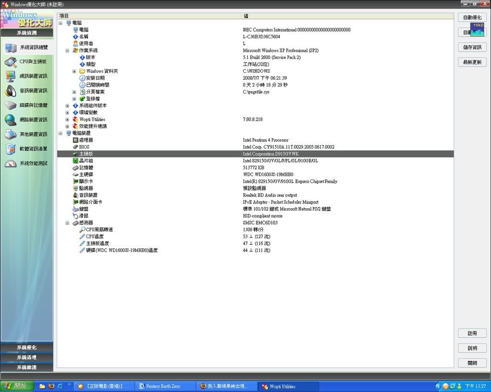Collapse the top 電腦 tree node
Screen dimensions: 491x392
(x=60, y=23)
